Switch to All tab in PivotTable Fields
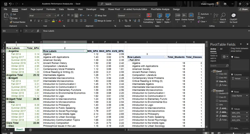Screen dimensions: 250x134 [221, 49]
